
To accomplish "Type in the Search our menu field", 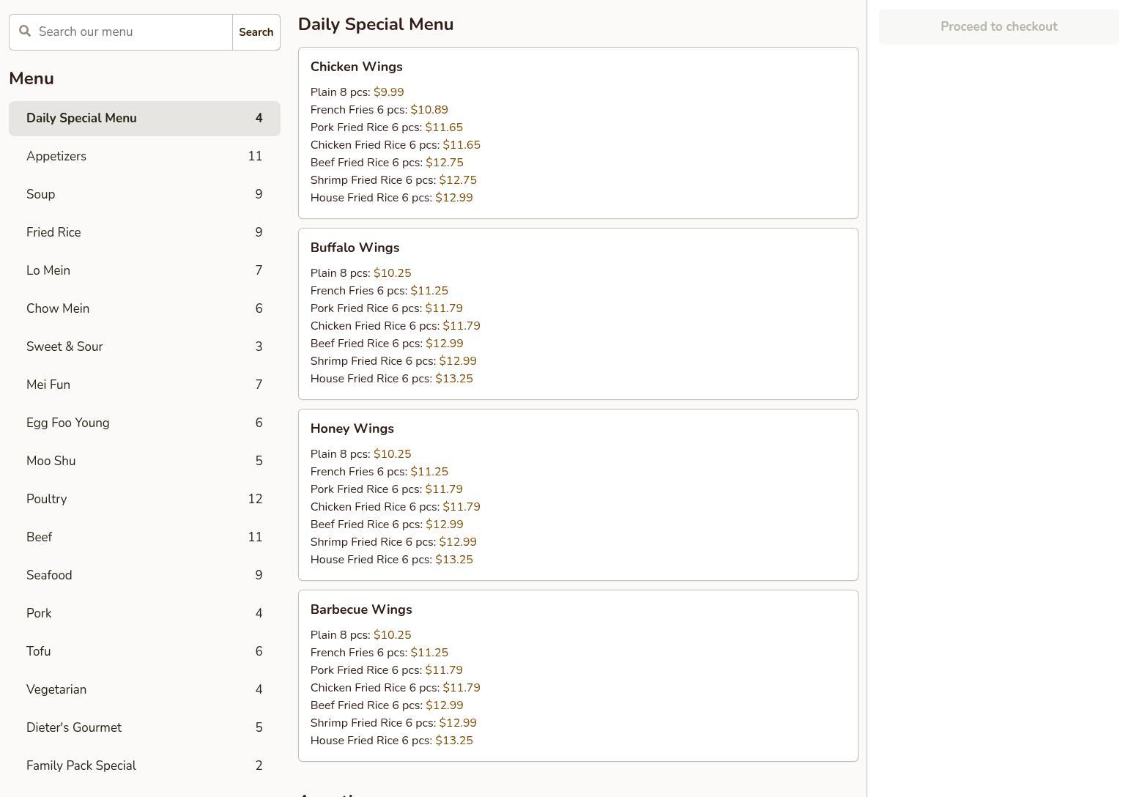I will coord(132,32).
